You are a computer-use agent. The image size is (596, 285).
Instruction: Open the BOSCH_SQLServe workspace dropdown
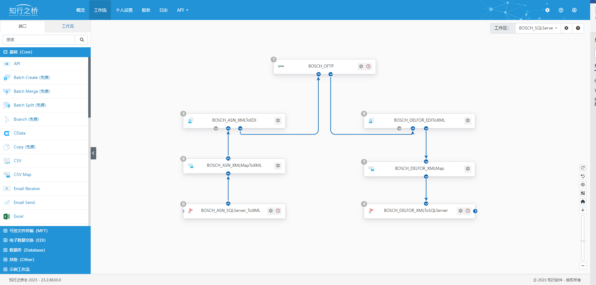[x=538, y=28]
